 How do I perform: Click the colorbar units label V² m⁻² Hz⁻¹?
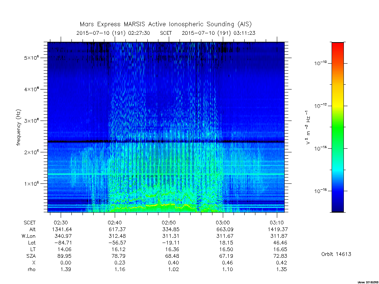(308, 127)
